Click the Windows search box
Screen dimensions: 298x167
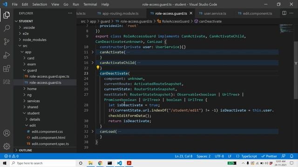click(x=42, y=163)
